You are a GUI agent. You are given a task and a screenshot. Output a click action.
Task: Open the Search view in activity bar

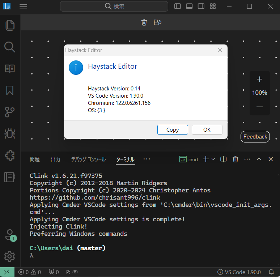[x=10, y=47]
